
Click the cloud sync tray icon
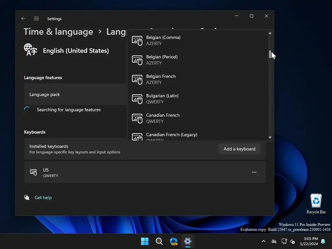coord(274,241)
